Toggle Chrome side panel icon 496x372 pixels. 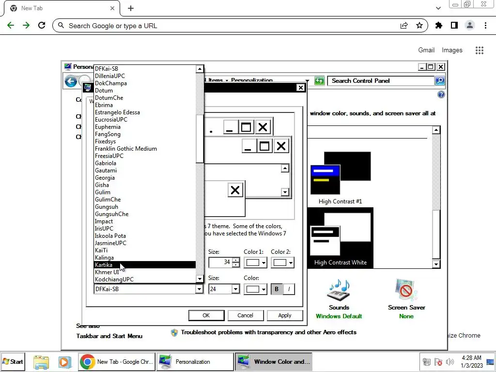tap(454, 26)
